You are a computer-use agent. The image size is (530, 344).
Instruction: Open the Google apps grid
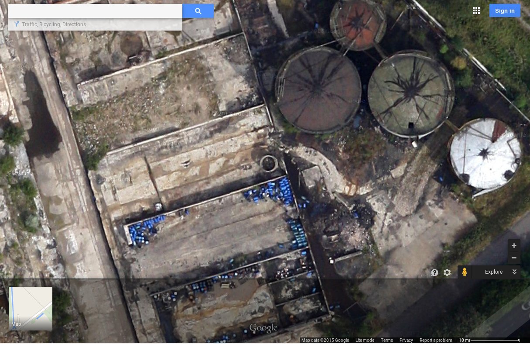click(476, 10)
